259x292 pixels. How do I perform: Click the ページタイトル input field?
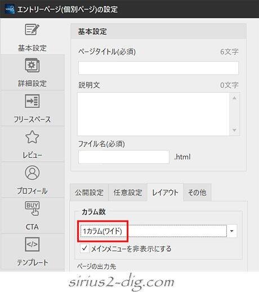click(158, 68)
